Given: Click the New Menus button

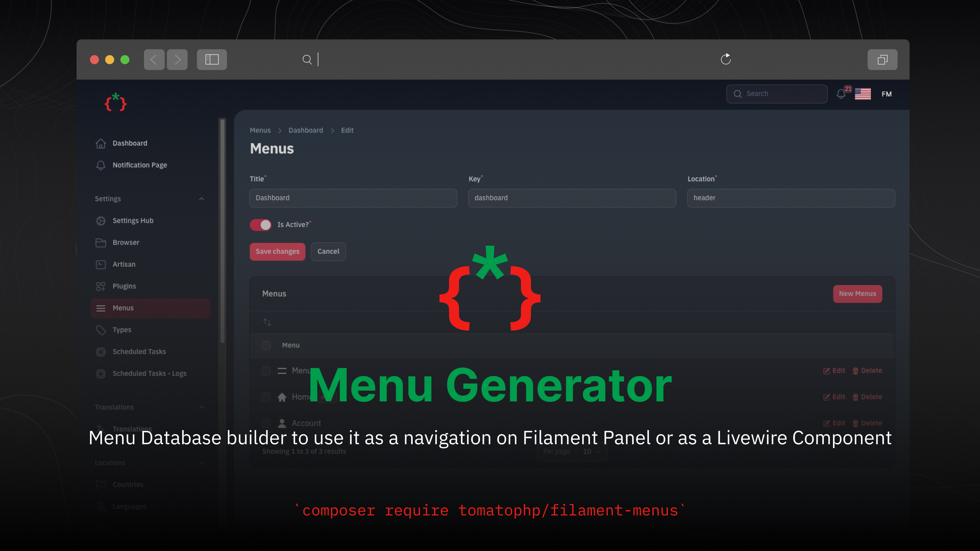Looking at the screenshot, I should (x=857, y=293).
